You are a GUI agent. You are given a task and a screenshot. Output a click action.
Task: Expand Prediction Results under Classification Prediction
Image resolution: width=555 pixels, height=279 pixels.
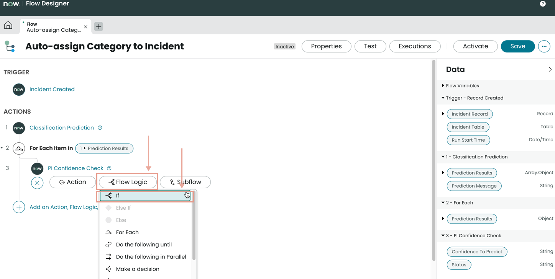tap(443, 173)
